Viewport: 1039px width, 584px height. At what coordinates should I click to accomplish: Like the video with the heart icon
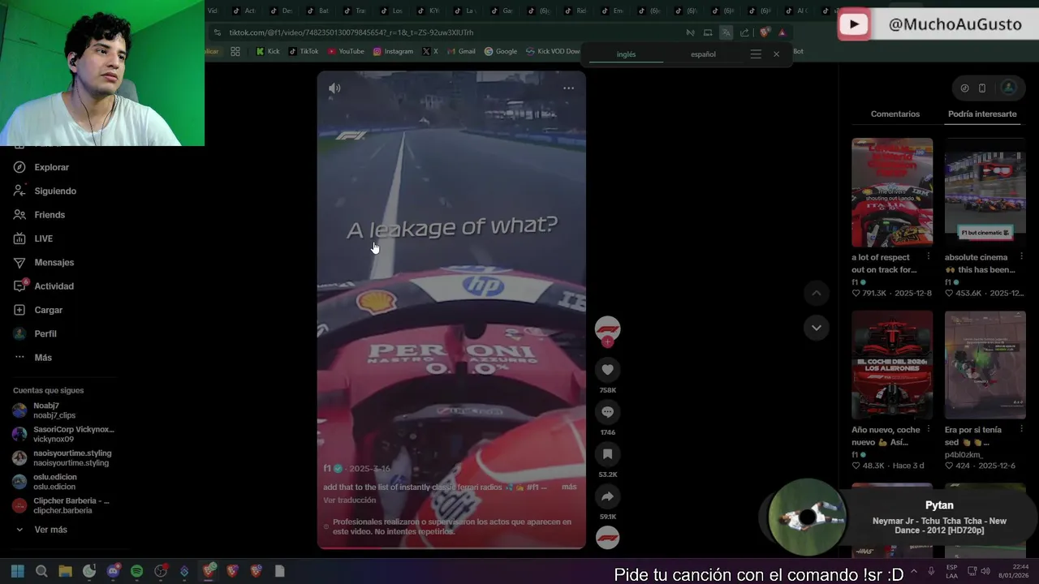click(607, 370)
